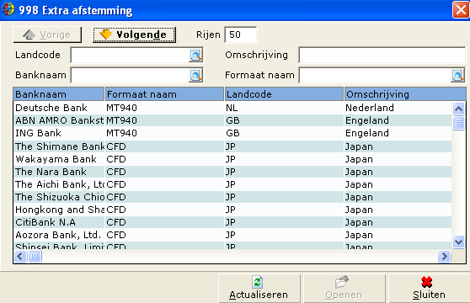This screenshot has width=470, height=303.
Task: Select the ABN AMRO Bank row
Action: (232, 120)
